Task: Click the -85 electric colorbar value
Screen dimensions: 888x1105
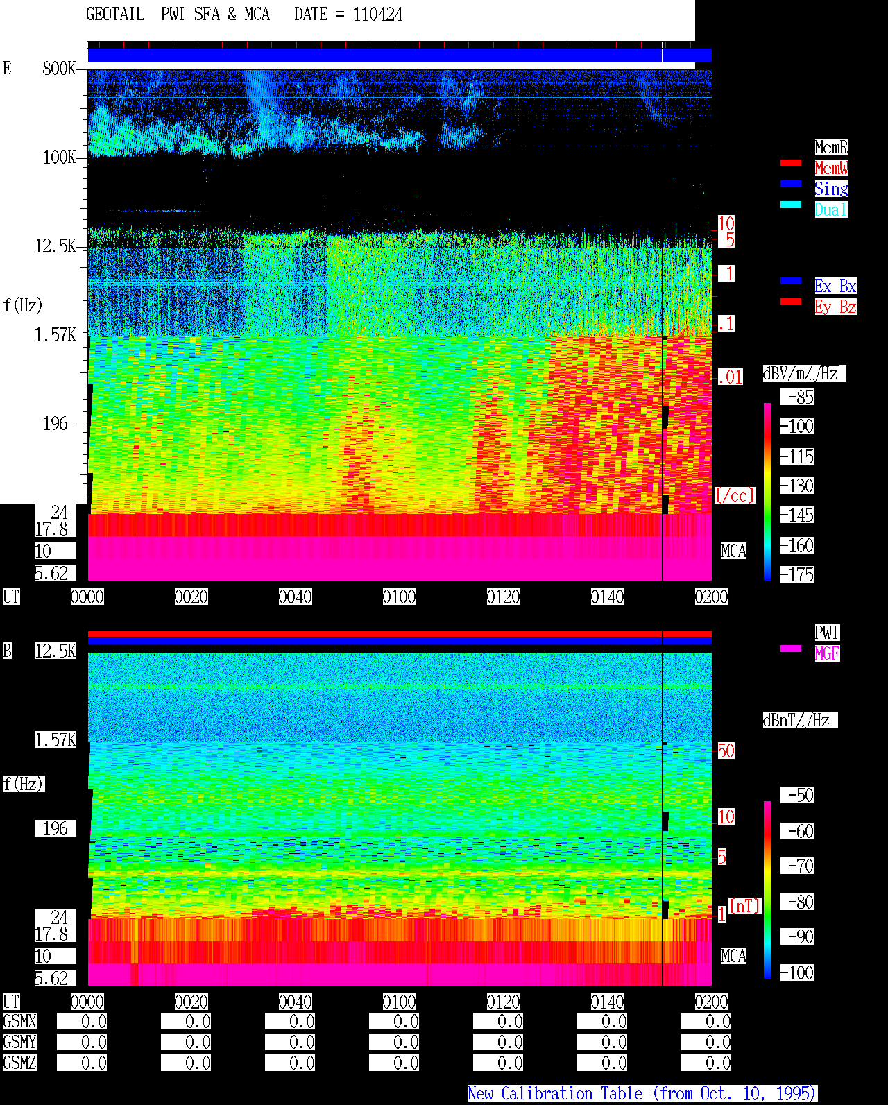Action: 797,397
